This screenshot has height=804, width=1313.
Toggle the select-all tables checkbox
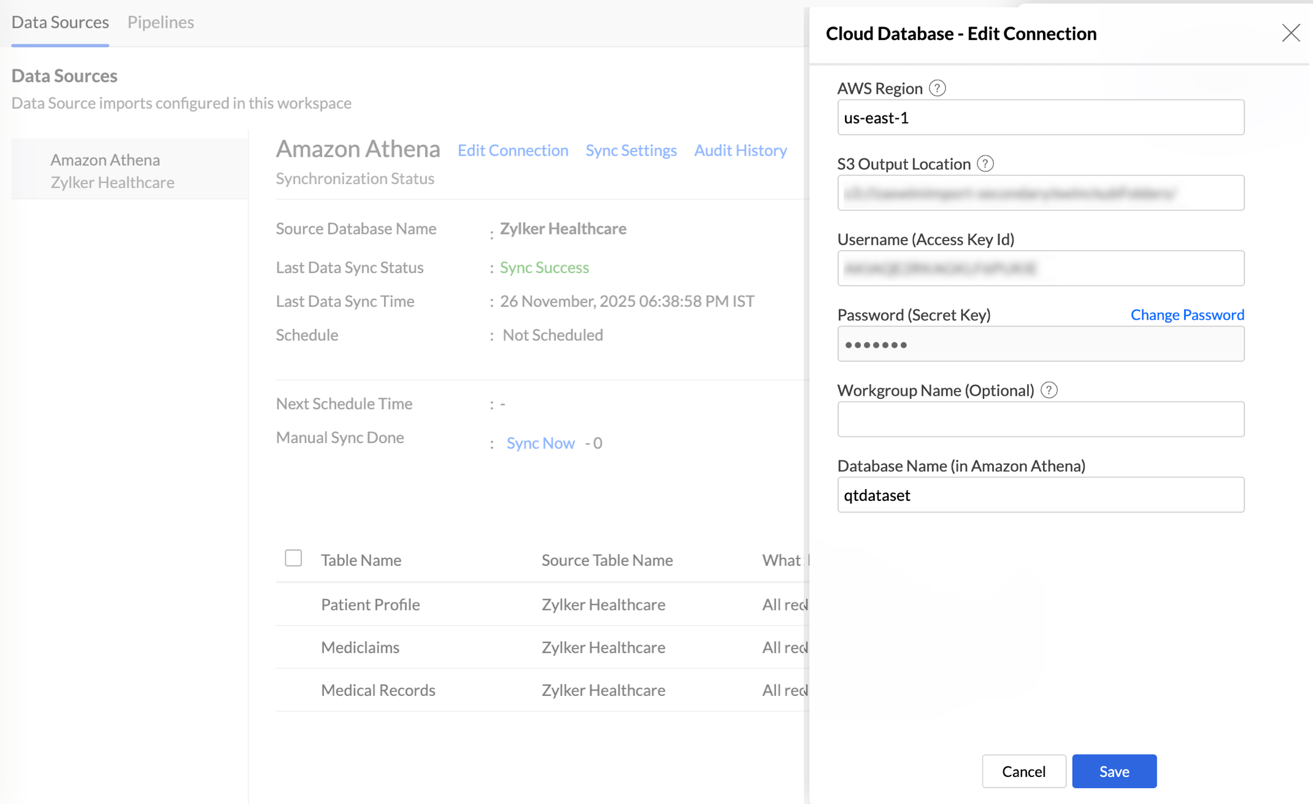tap(293, 559)
